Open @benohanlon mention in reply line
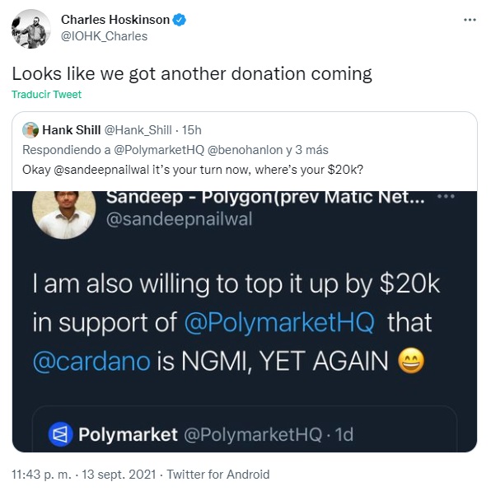This screenshot has width=491, height=496. click(245, 150)
